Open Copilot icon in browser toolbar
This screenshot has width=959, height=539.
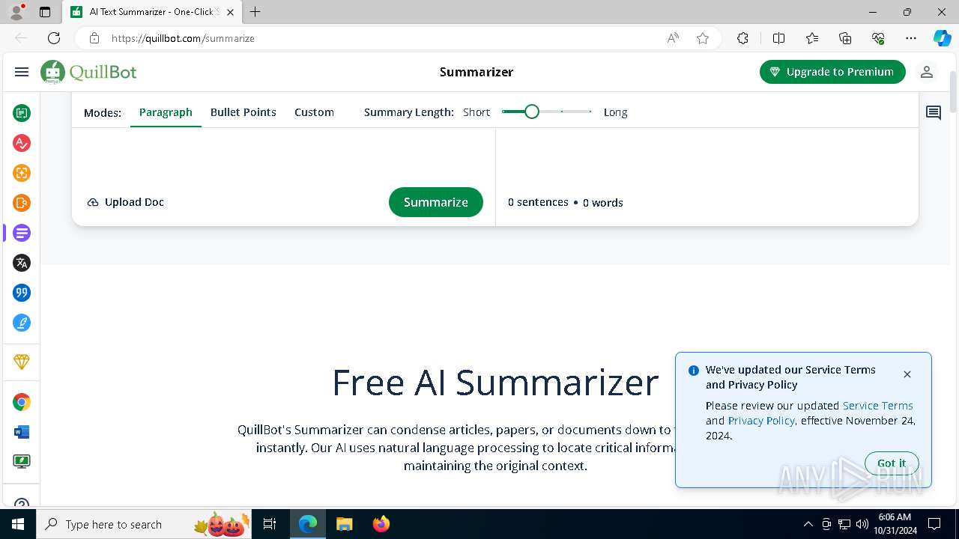(942, 38)
